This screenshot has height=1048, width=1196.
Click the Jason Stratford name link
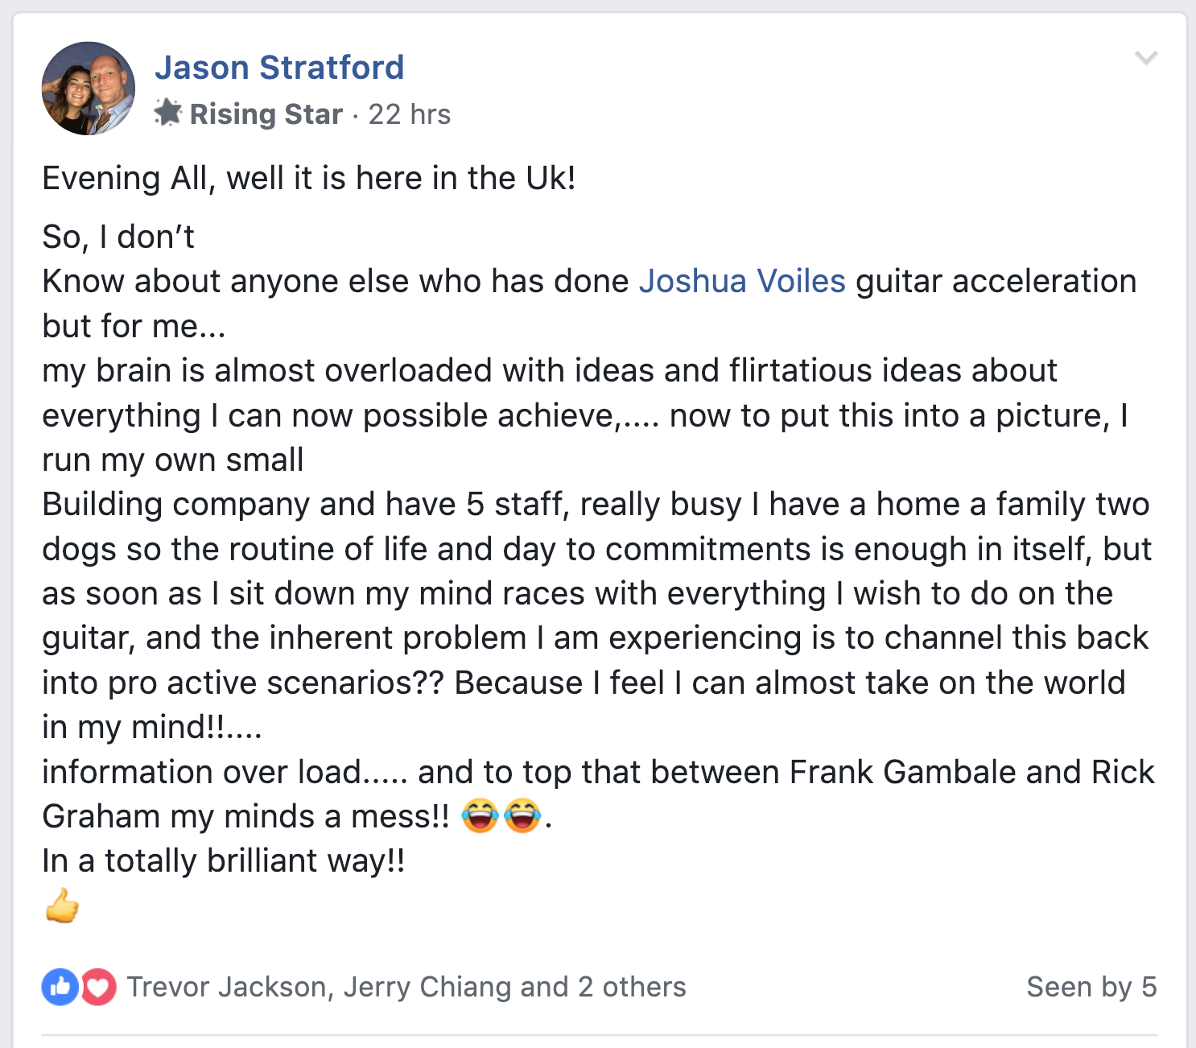[279, 68]
